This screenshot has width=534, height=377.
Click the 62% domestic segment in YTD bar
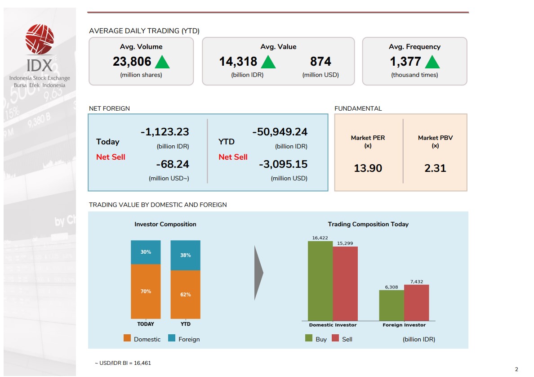pyautogui.click(x=186, y=295)
